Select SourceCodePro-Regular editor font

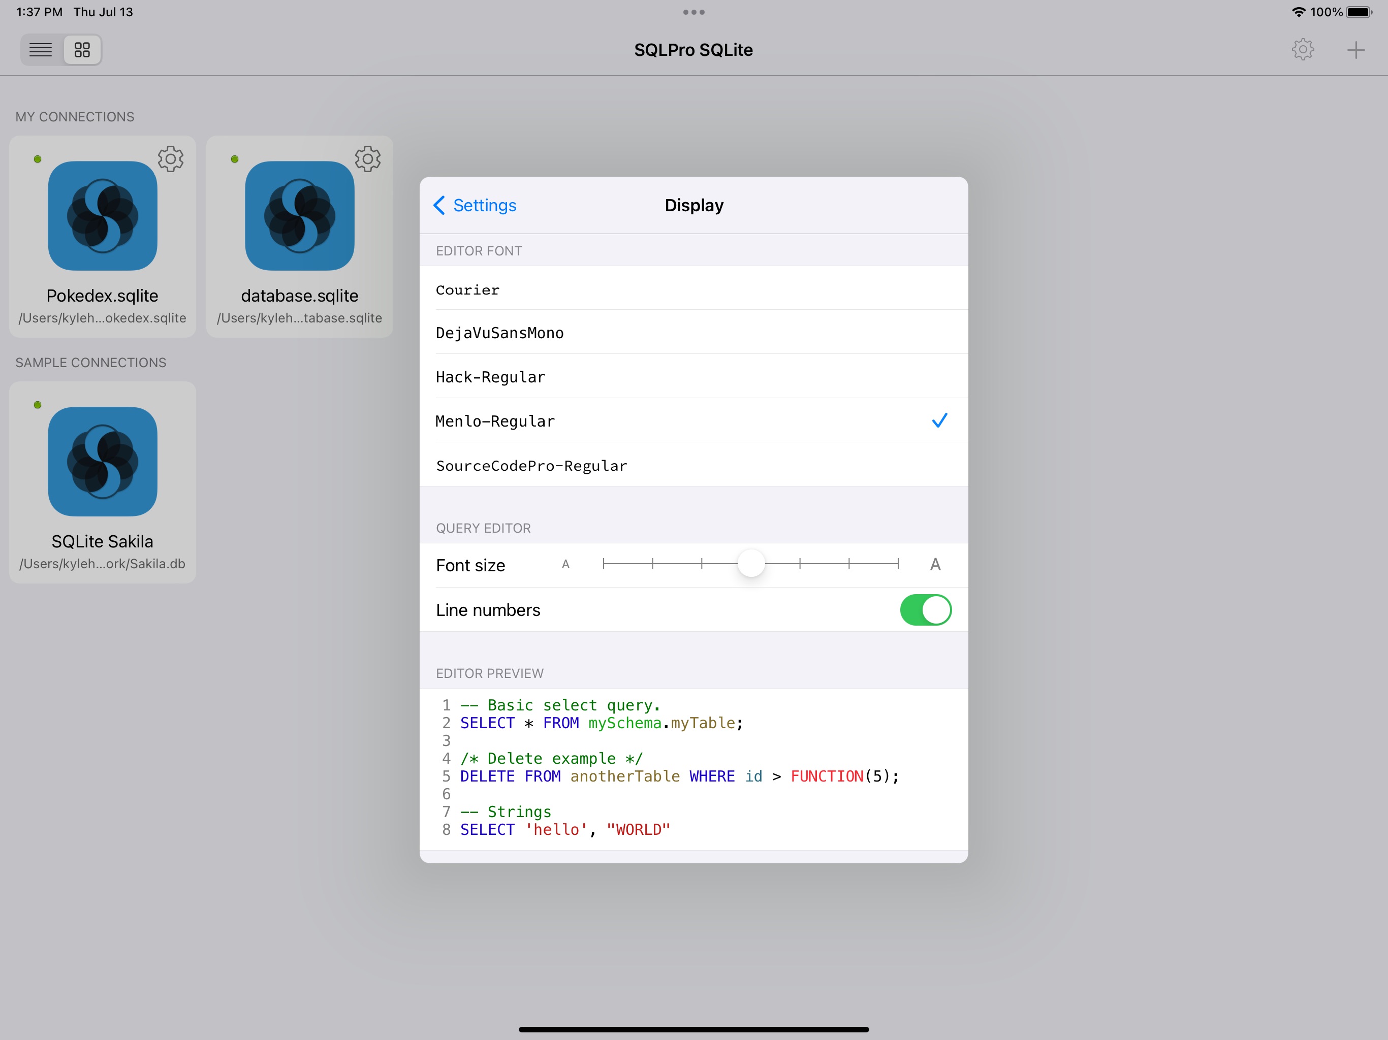(693, 465)
